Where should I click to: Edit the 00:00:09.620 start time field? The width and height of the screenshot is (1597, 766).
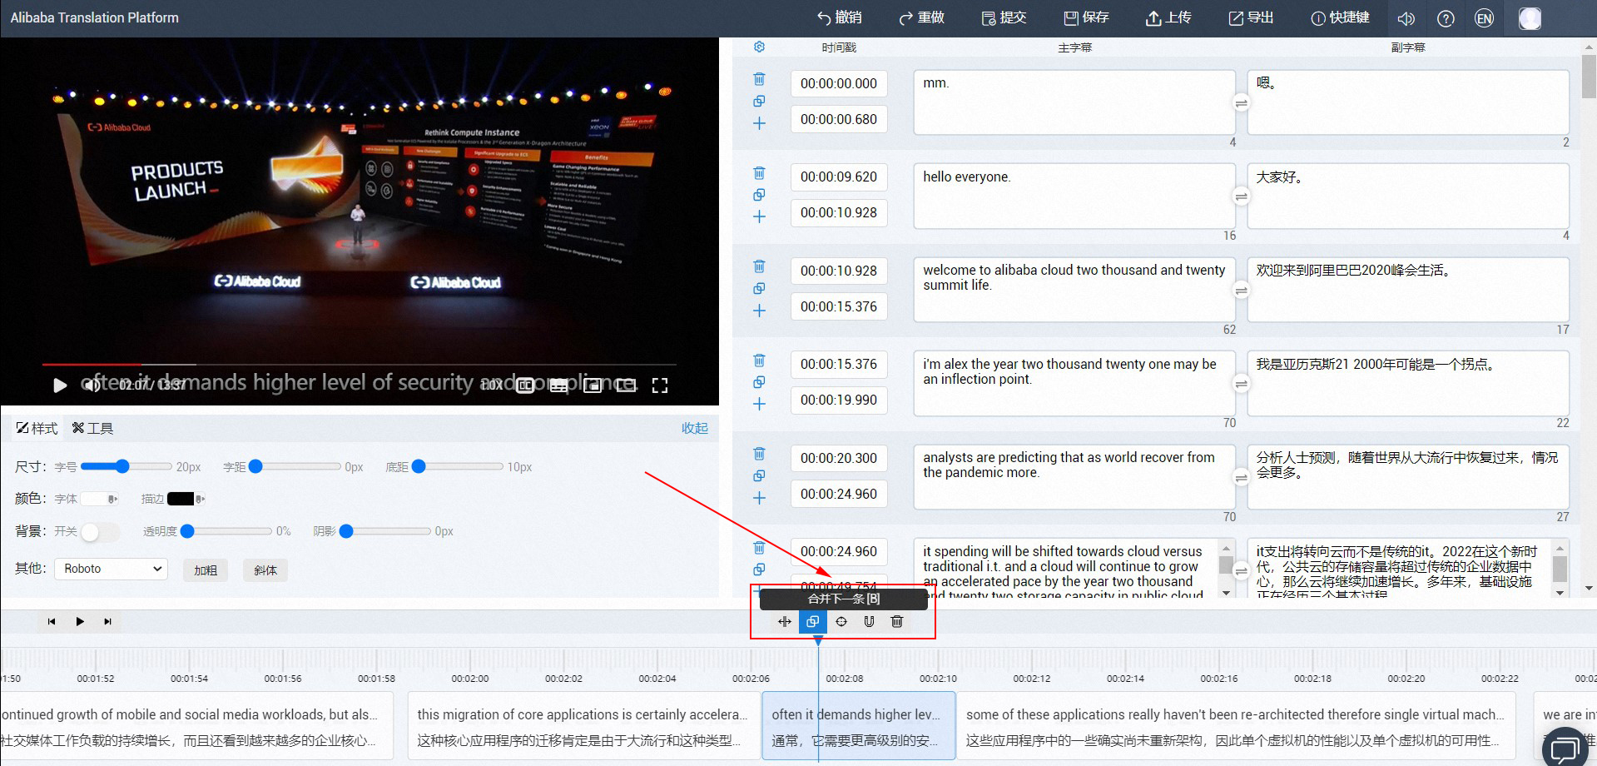[x=839, y=177]
